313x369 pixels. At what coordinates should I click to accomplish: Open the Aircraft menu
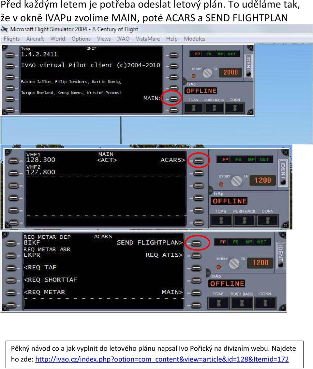[x=35, y=39]
